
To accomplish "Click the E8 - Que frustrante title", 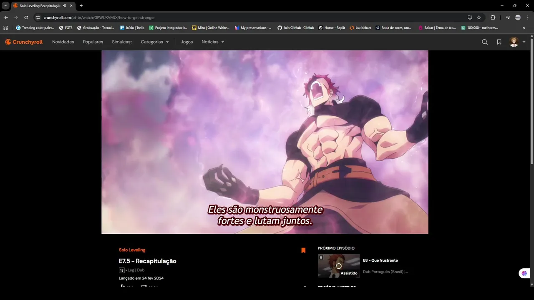I will tap(380, 260).
